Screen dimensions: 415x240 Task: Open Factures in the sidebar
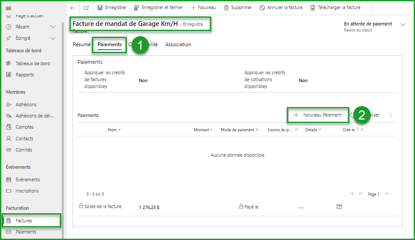pos(24,221)
